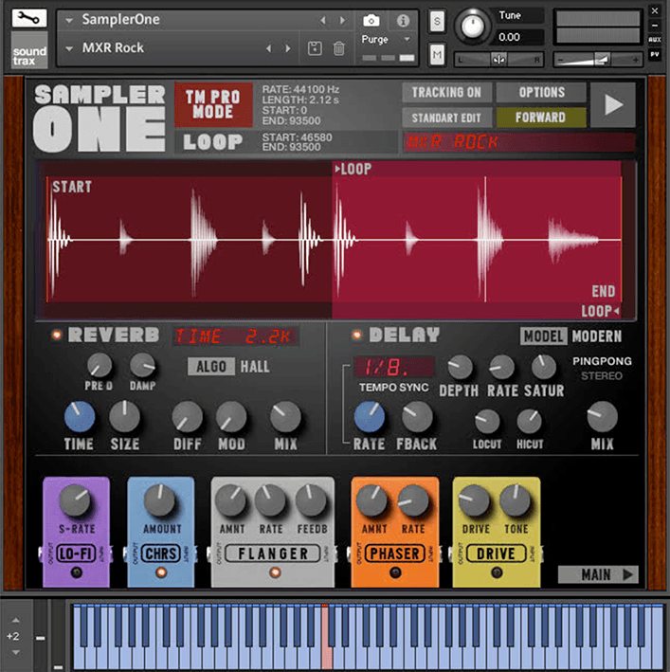Click the LOOP button
Screen dimensions: 670x672
[x=213, y=142]
